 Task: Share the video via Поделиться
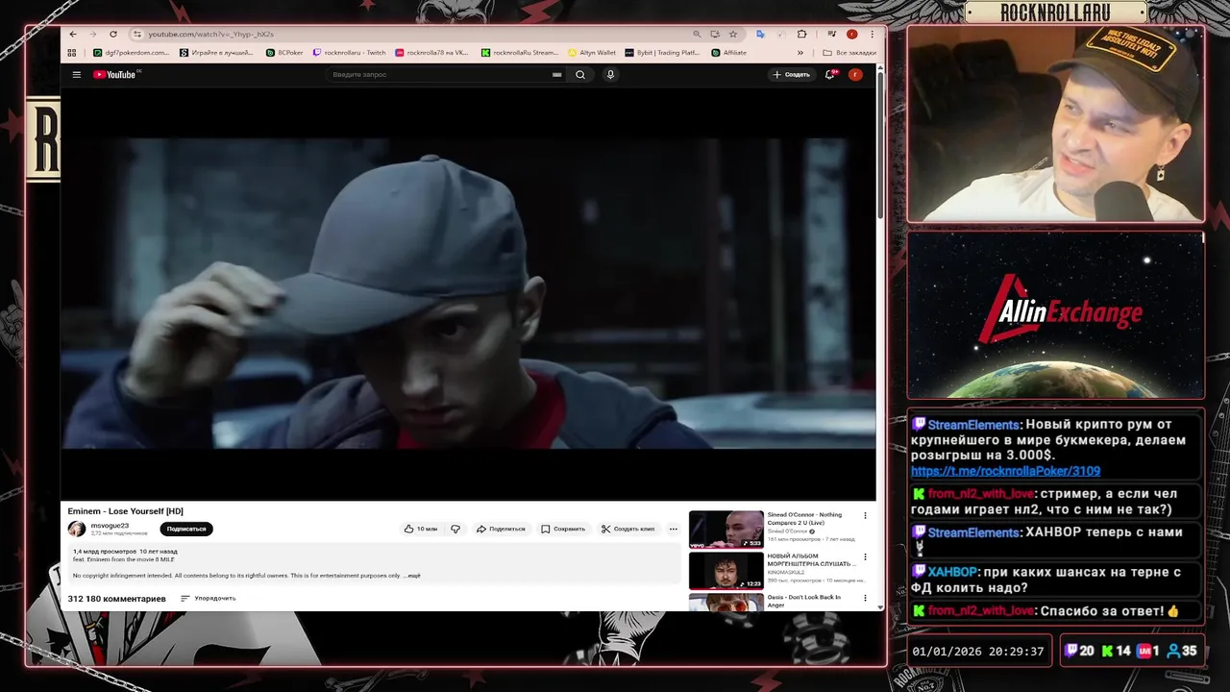(501, 529)
